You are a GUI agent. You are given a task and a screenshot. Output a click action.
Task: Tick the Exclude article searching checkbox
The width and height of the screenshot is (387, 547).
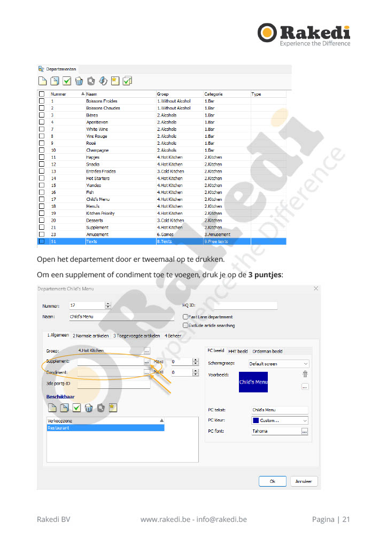185,325
